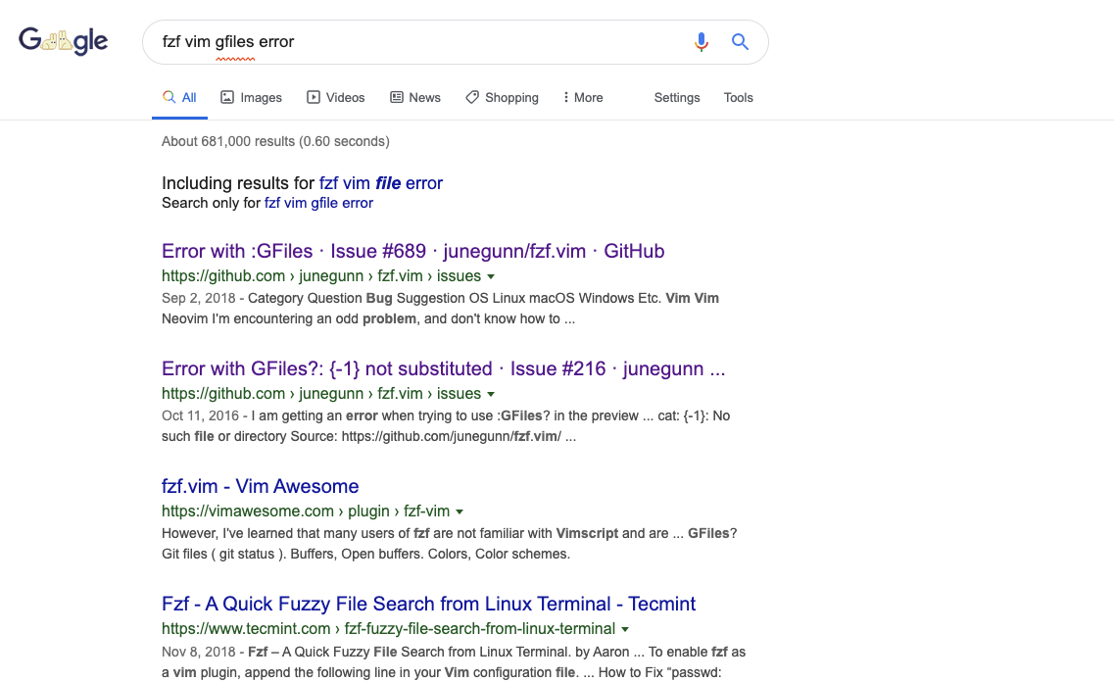Click the search box containing 'fzf vim gfiles error'

455,42
